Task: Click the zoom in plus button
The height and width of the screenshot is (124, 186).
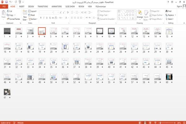Action: pos(175,123)
